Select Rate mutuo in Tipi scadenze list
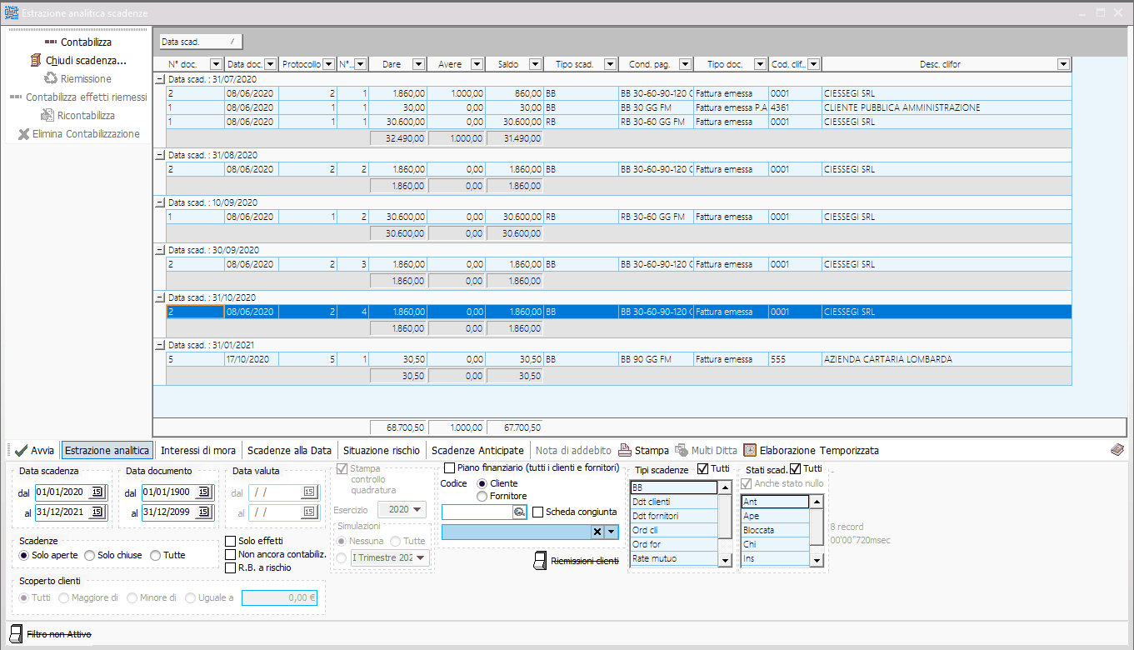The image size is (1134, 650). [673, 558]
